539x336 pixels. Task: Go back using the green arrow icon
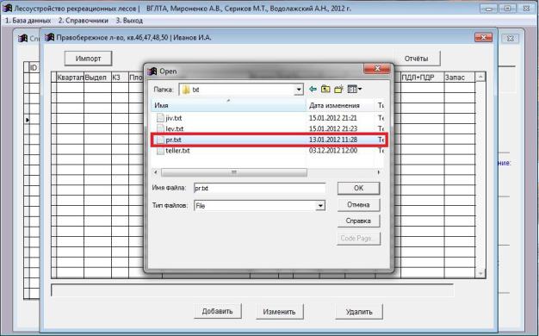[x=313, y=90]
